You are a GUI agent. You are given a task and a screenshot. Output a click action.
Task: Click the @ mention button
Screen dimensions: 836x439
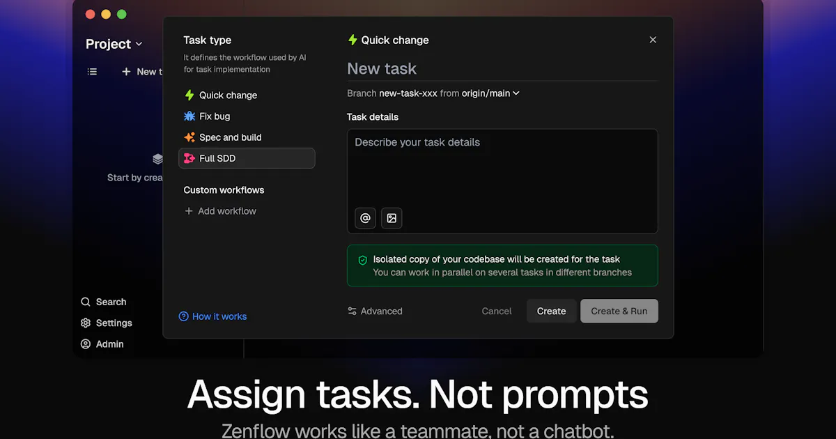tap(365, 218)
